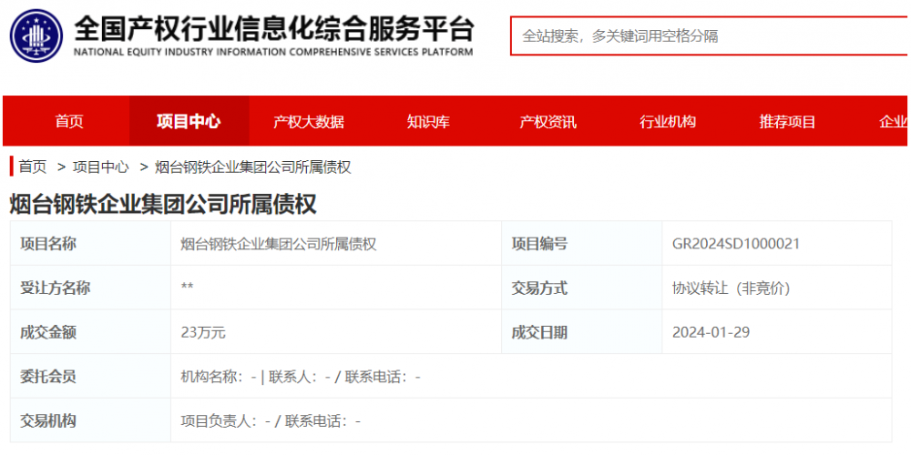
Task: Open 推荐项目 from the navigation bar
Action: (x=787, y=122)
